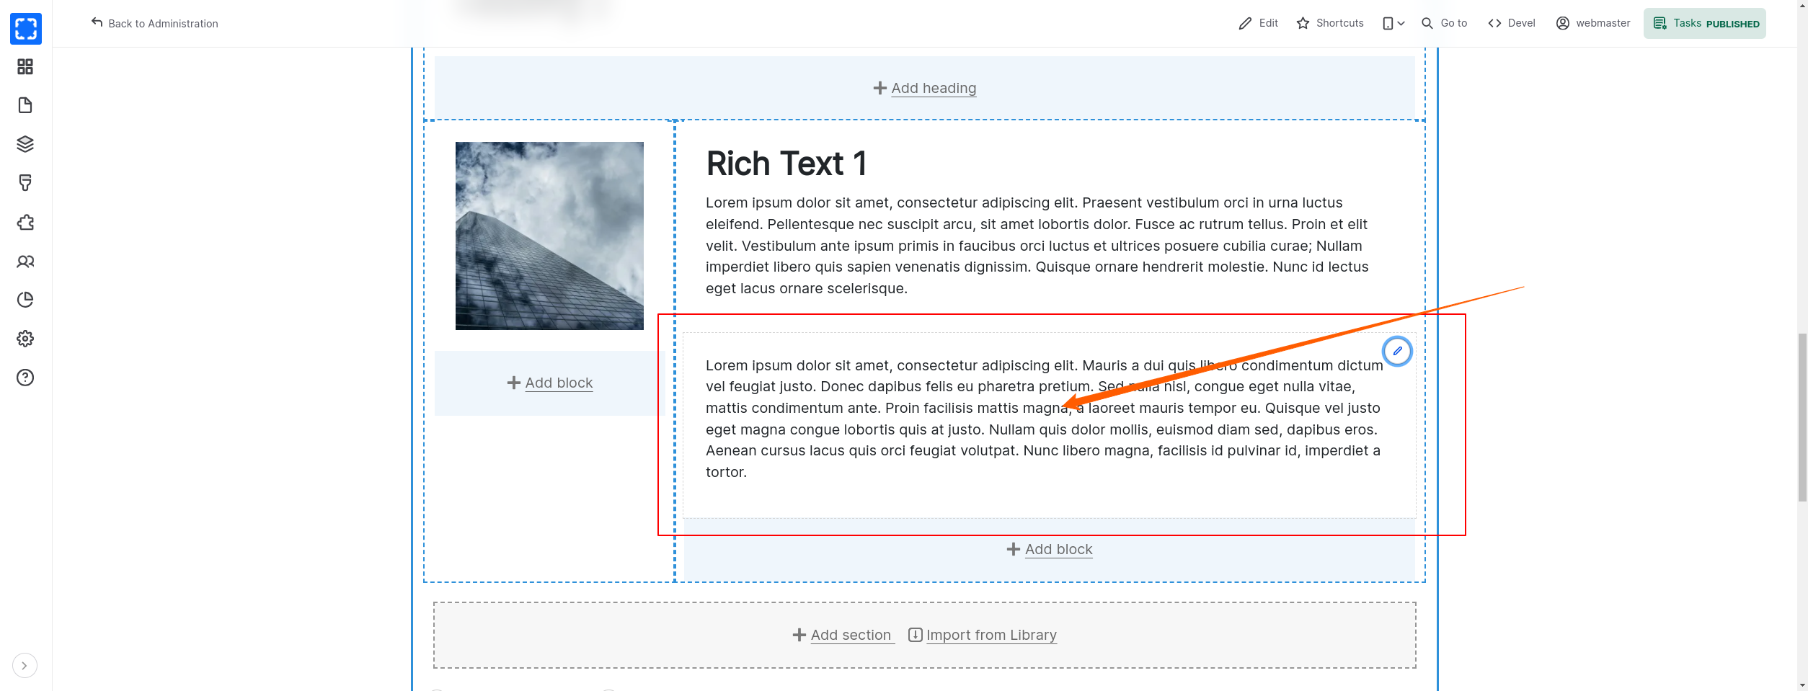This screenshot has height=691, width=1808.
Task: Open the content page icon in sidebar
Action: pos(25,105)
